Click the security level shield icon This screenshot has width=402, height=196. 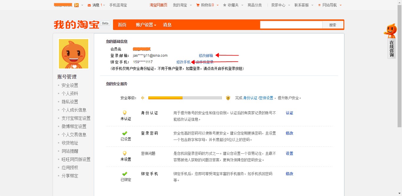(x=228, y=98)
